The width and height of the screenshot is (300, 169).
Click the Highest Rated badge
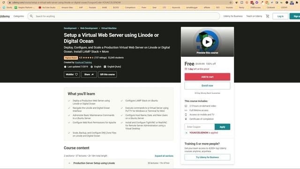[71, 58]
